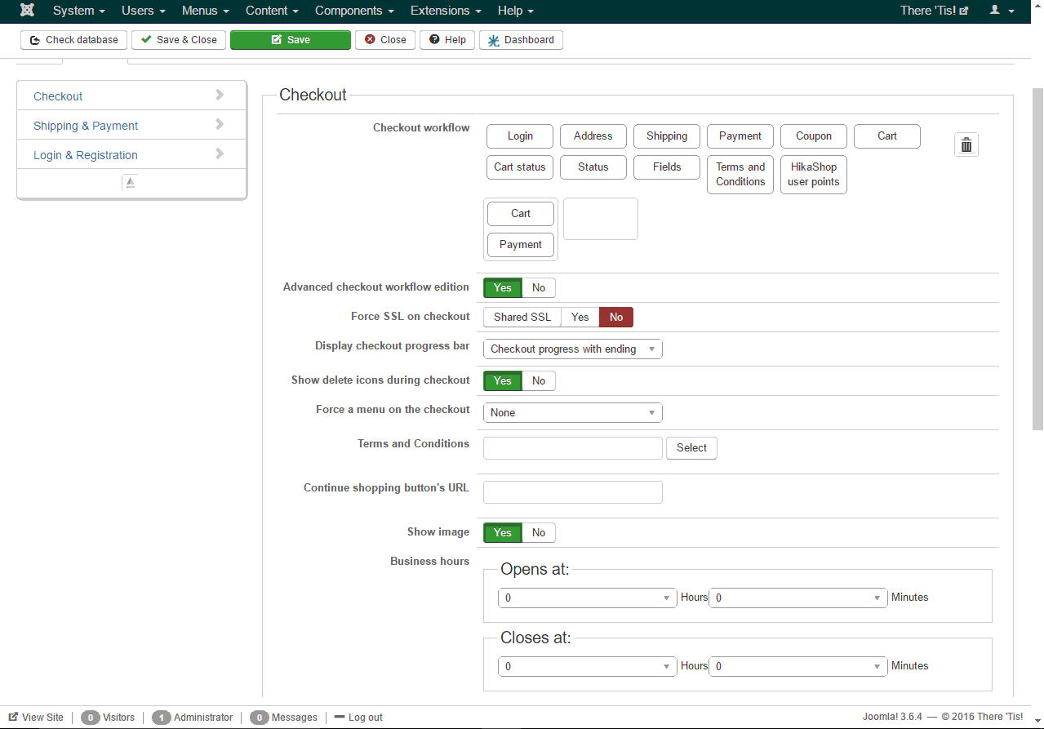Select Login & Registration in the sidebar

[131, 154]
